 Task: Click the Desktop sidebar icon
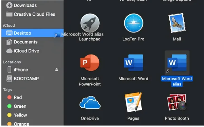point(9,33)
